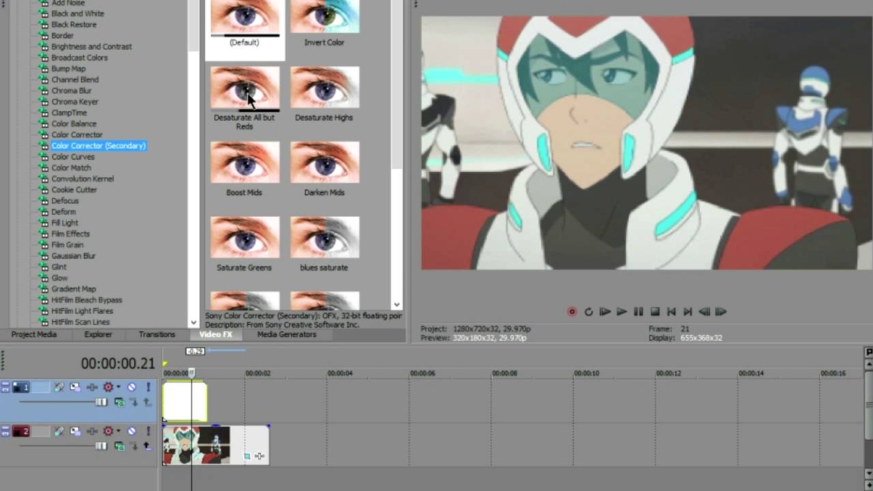
Task: Select the Chroma Keyer effect
Action: click(75, 102)
